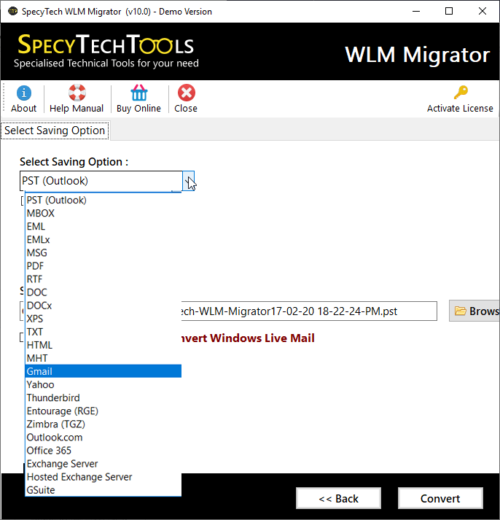Choose Zimbra (TGZ) option
Viewport: 500px width, 520px height.
pyautogui.click(x=103, y=424)
